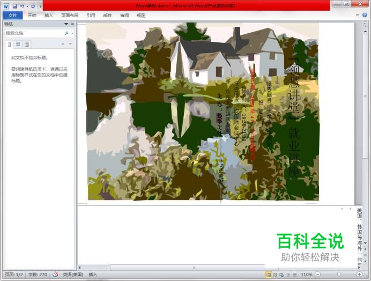Redo the last action

[x=33, y=6]
